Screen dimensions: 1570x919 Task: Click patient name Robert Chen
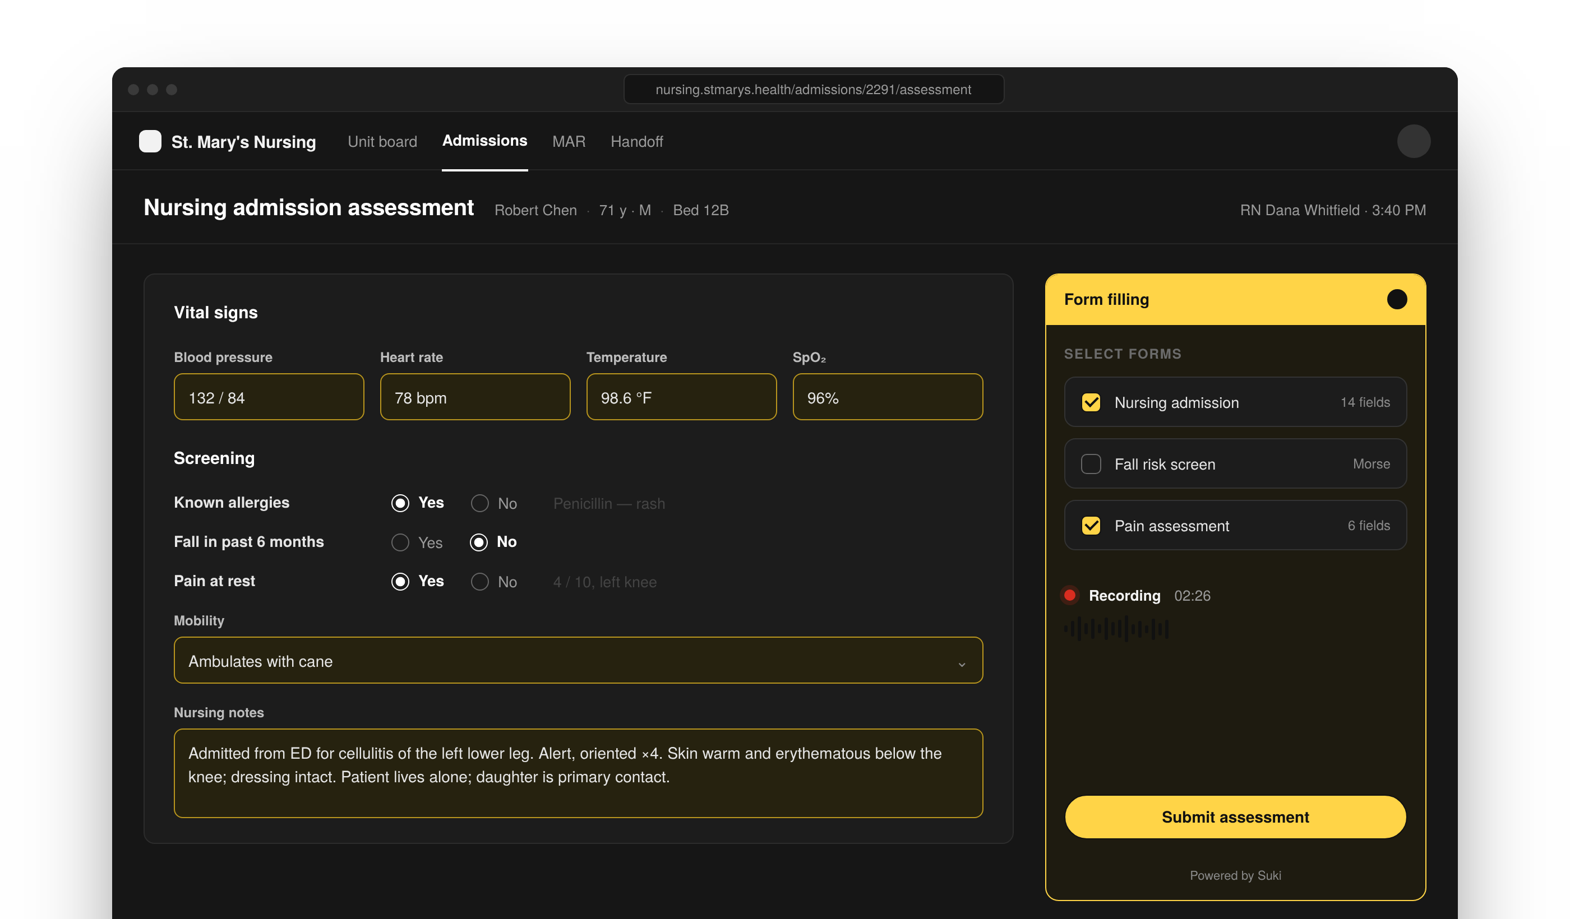[x=535, y=211]
